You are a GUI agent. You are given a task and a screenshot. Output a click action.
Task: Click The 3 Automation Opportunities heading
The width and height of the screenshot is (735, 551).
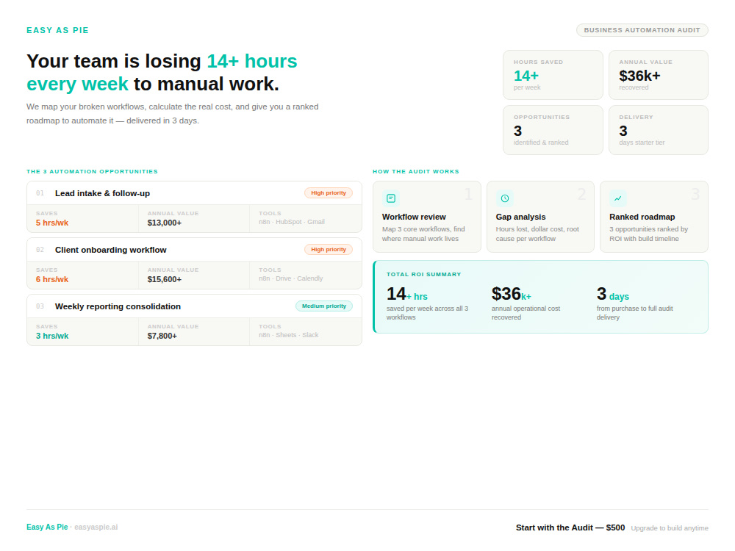coord(93,171)
